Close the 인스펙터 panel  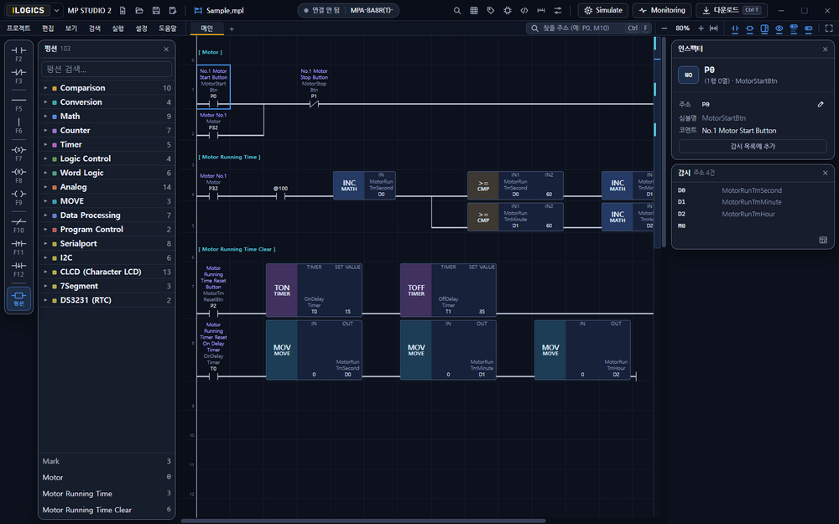[x=825, y=49]
